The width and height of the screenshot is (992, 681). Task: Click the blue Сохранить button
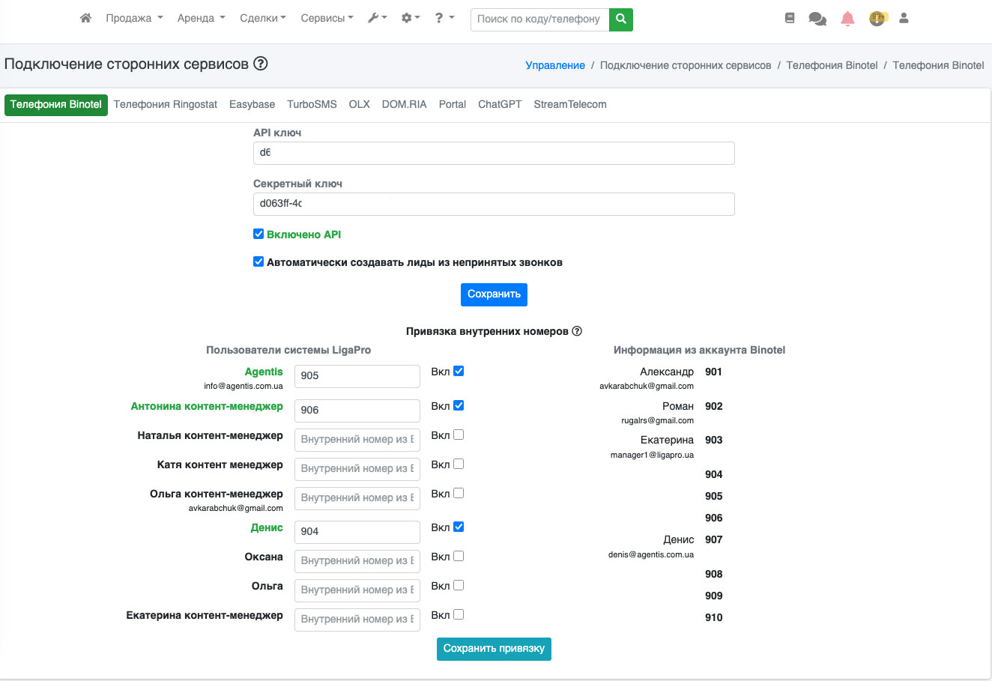click(494, 294)
